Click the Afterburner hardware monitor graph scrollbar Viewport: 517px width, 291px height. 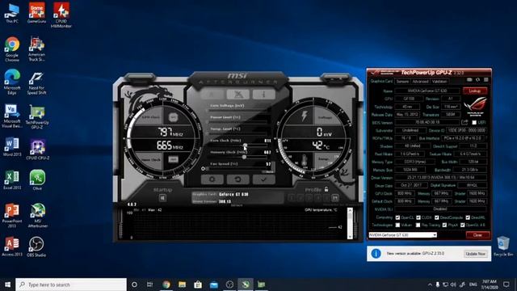pyautogui.click(x=350, y=223)
